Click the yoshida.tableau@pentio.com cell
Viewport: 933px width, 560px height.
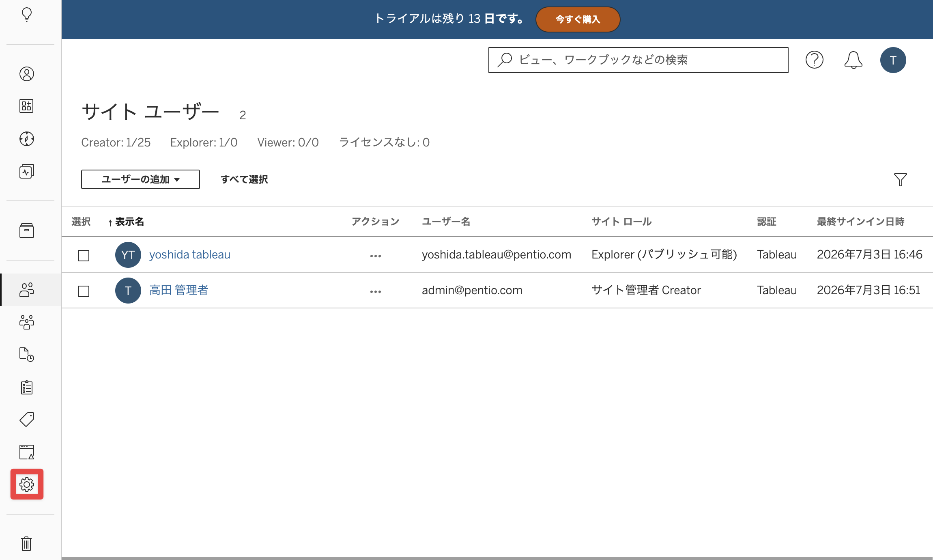coord(497,254)
